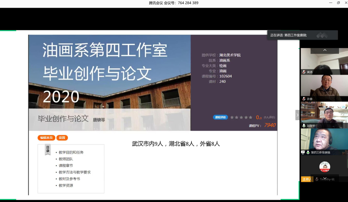Click the course title 毕业创作与论文 on banner
Viewport: 348px width, 202px height.
pos(63,119)
